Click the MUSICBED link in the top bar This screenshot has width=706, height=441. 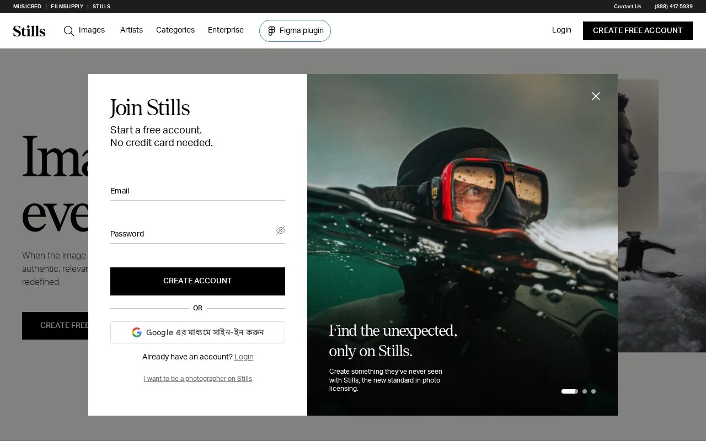tap(27, 7)
